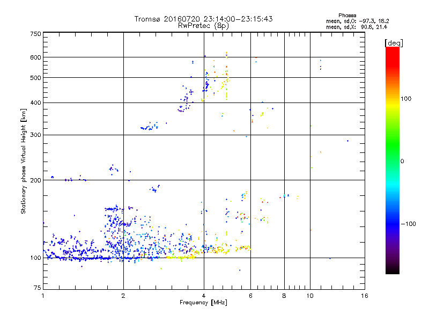Click the "[deg]" colorbar unit label
The width and height of the screenshot is (429, 322).
[394, 43]
